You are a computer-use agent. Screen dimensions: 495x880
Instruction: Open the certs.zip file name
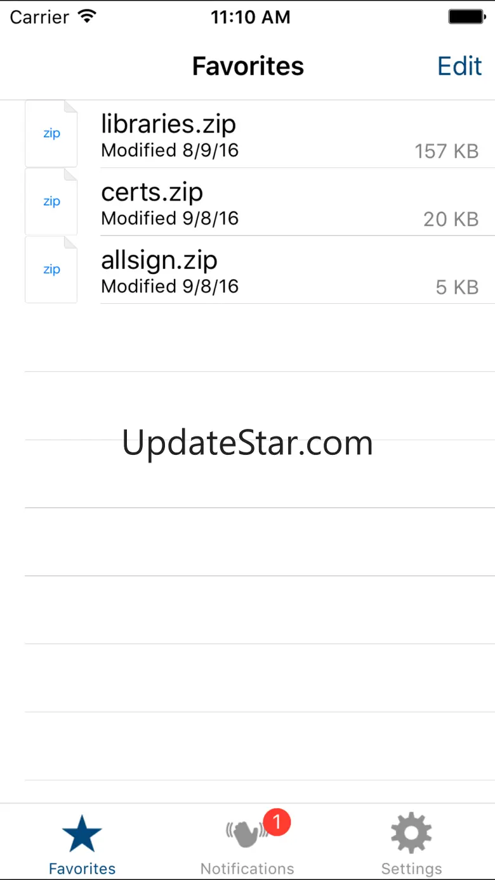pos(152,192)
